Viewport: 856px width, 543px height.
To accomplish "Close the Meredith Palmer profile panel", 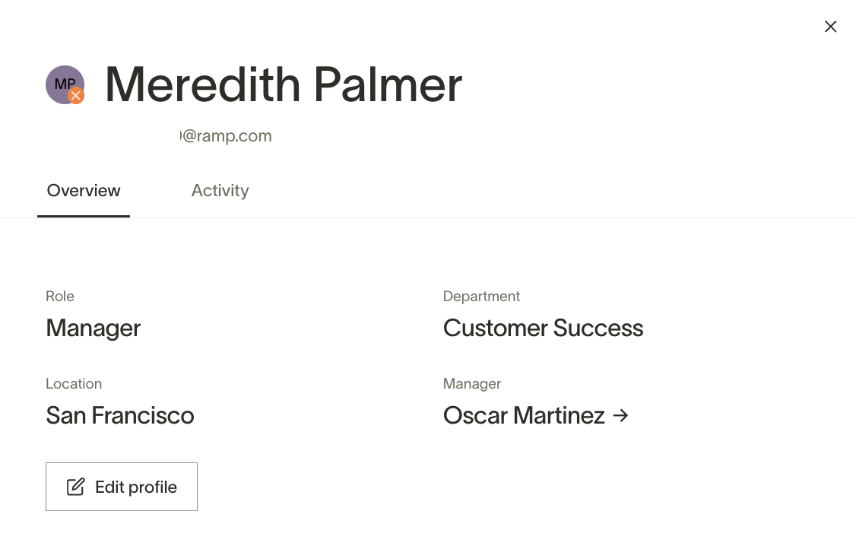I will [x=830, y=27].
